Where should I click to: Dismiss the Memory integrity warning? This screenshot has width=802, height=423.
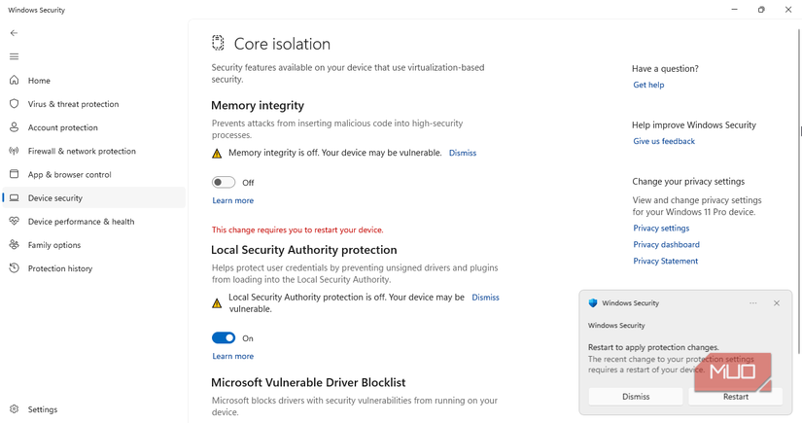pos(463,153)
